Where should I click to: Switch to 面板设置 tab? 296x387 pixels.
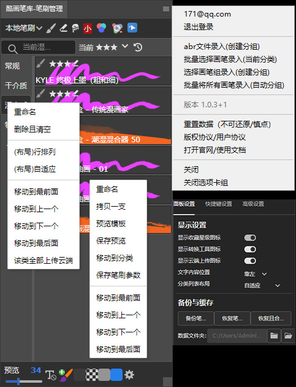[184, 204]
